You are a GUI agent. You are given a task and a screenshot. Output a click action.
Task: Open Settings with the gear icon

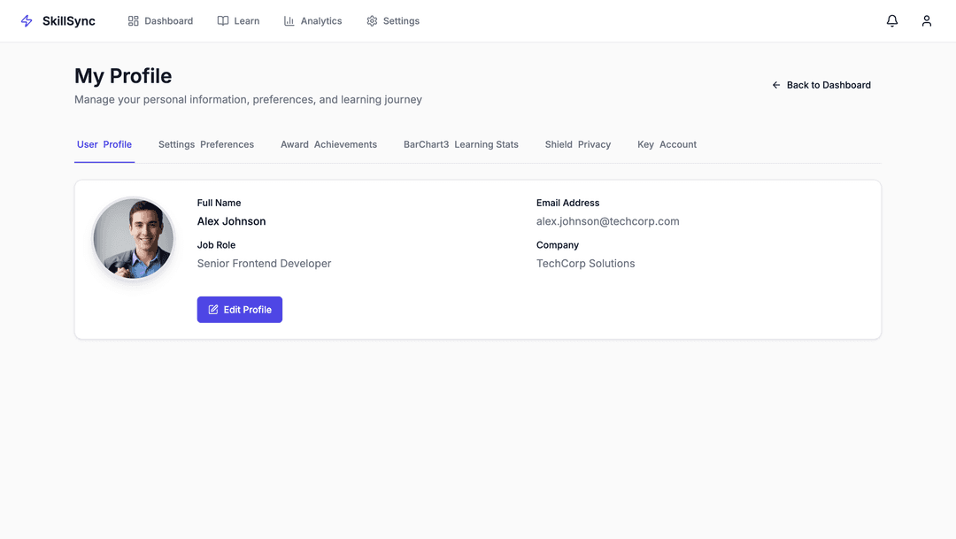[x=393, y=21]
